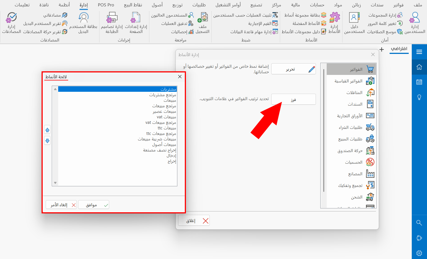Select طلبيات الشراء category
Viewport: 427px width, 259px height.
351,127
